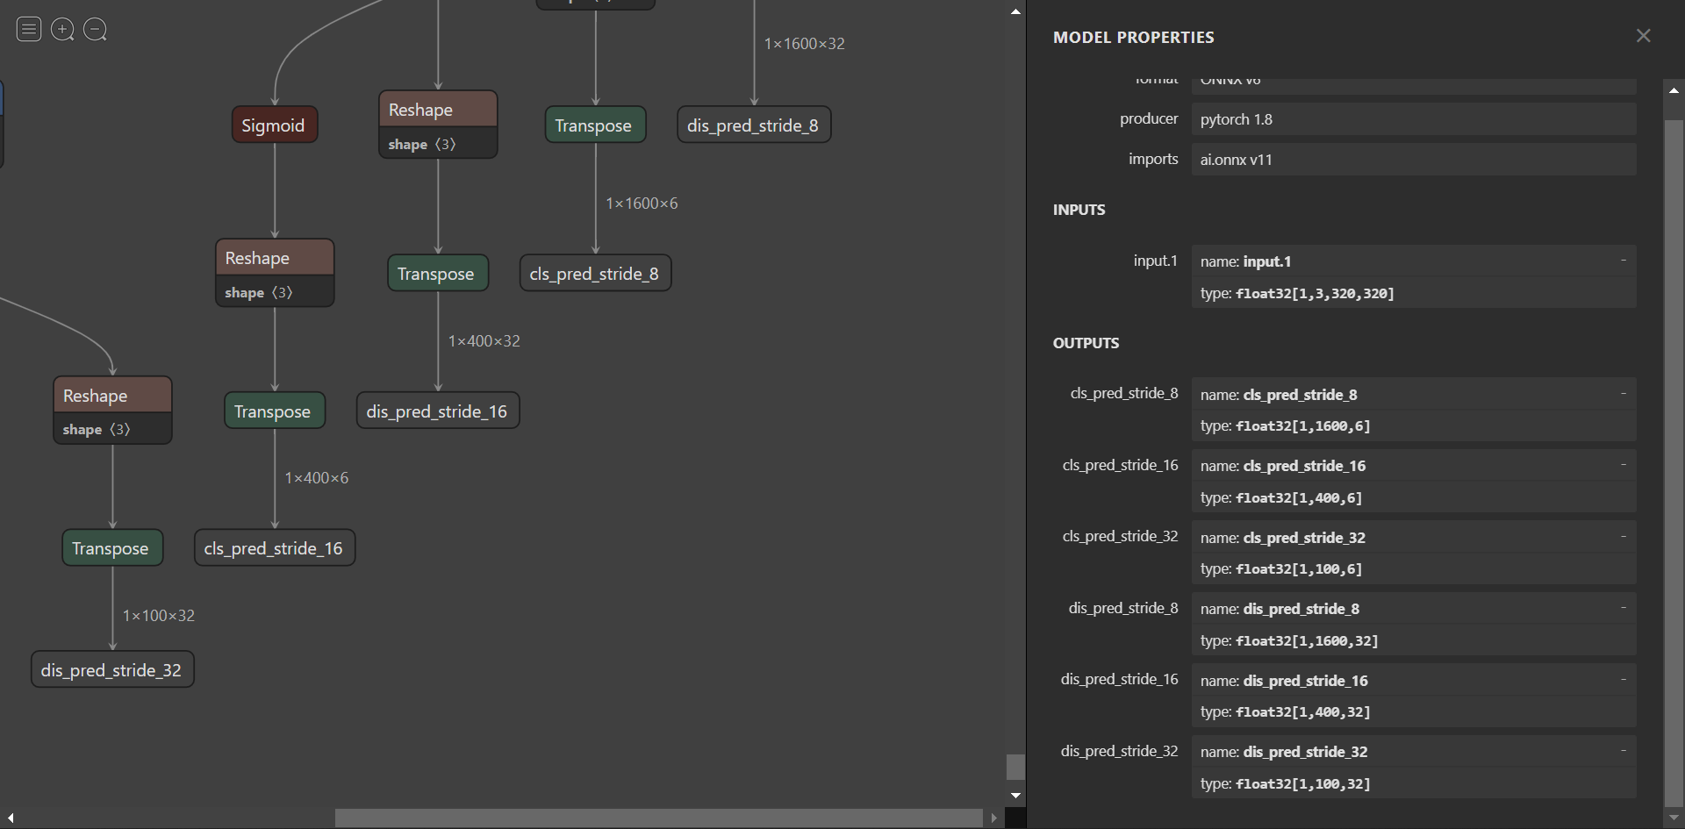The image size is (1685, 829).
Task: Click the 1×100×32 edge label
Action: 159,616
